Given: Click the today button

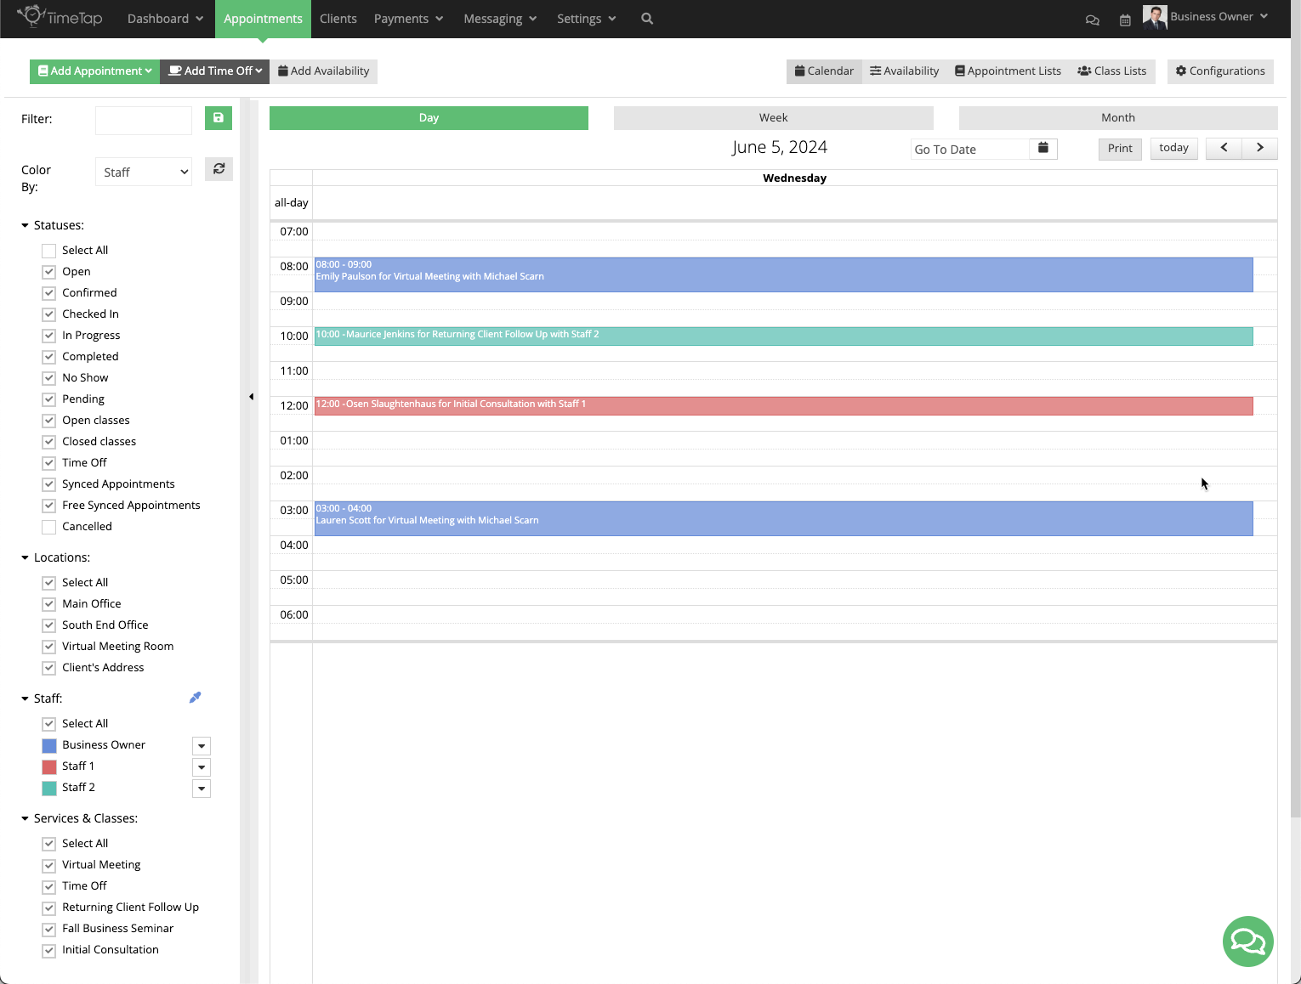Looking at the screenshot, I should [1173, 148].
